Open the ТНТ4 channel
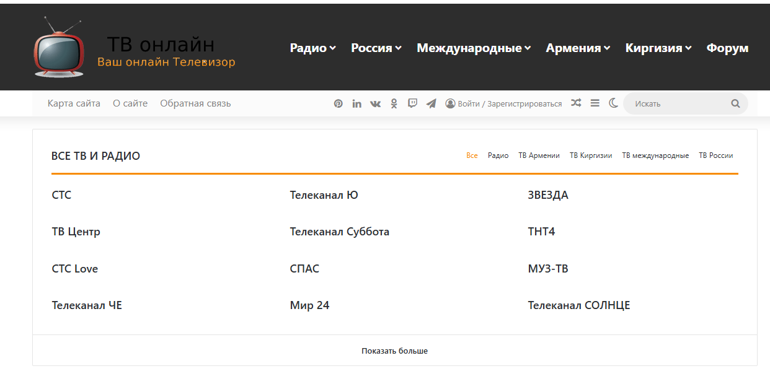Viewport: 770px width, 384px height. tap(541, 232)
